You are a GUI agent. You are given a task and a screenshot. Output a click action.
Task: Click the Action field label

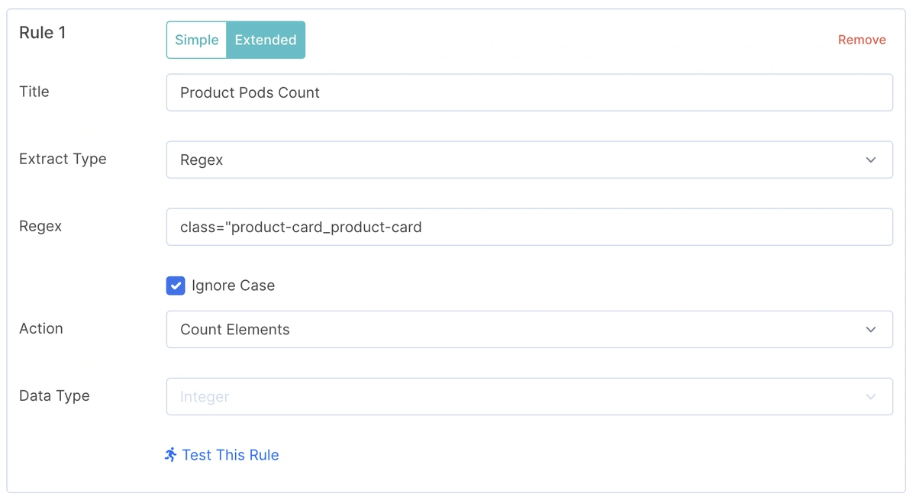pyautogui.click(x=41, y=329)
